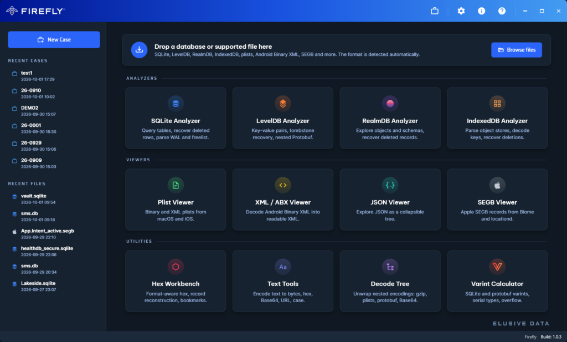The height and width of the screenshot is (342, 567).
Task: Click the apple icon beside App.Intent_active.segb
Action: (14, 232)
